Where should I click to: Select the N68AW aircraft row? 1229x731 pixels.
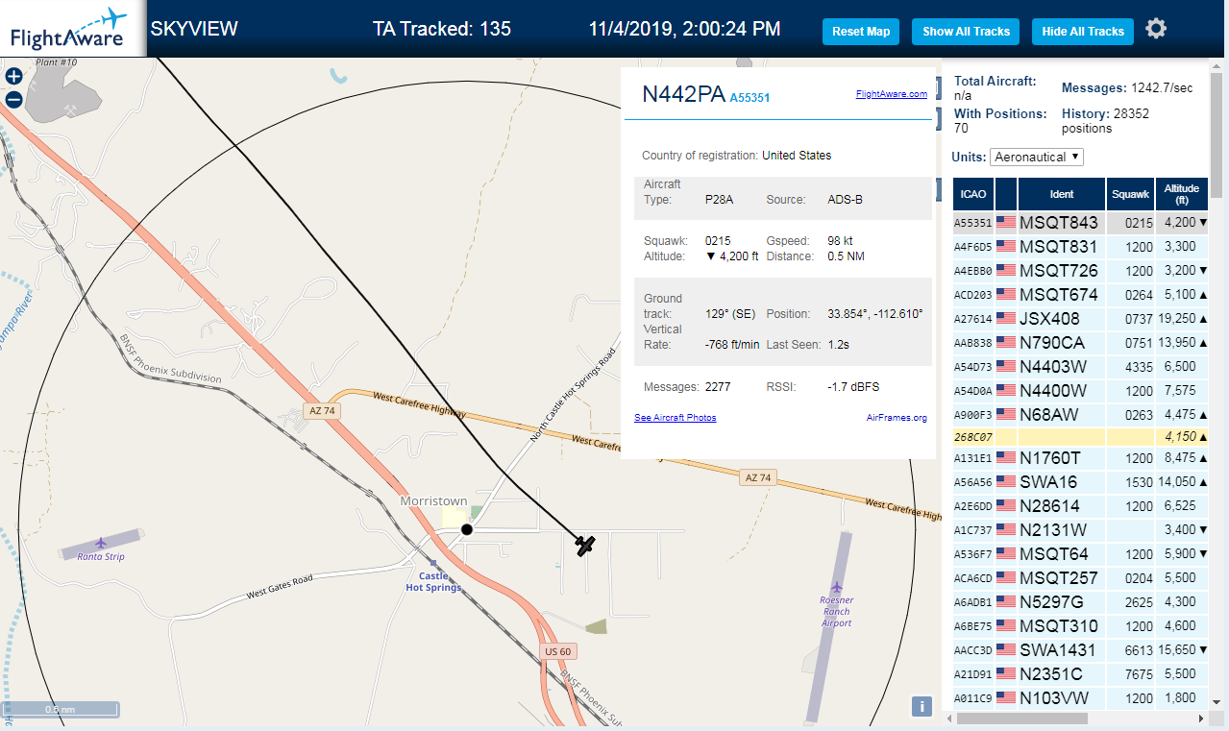click(x=1080, y=415)
